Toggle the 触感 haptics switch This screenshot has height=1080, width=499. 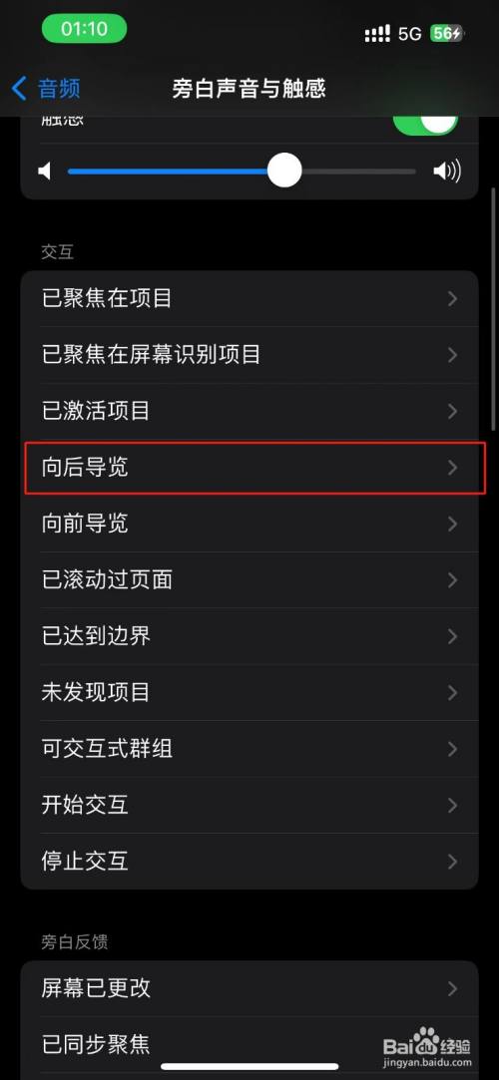pos(424,120)
